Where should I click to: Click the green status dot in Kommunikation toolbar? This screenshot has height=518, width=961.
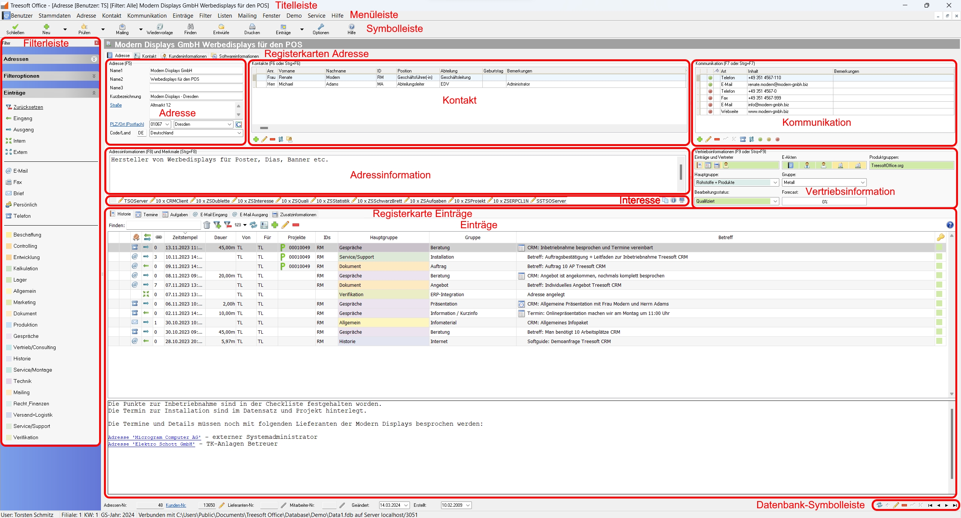(x=760, y=139)
